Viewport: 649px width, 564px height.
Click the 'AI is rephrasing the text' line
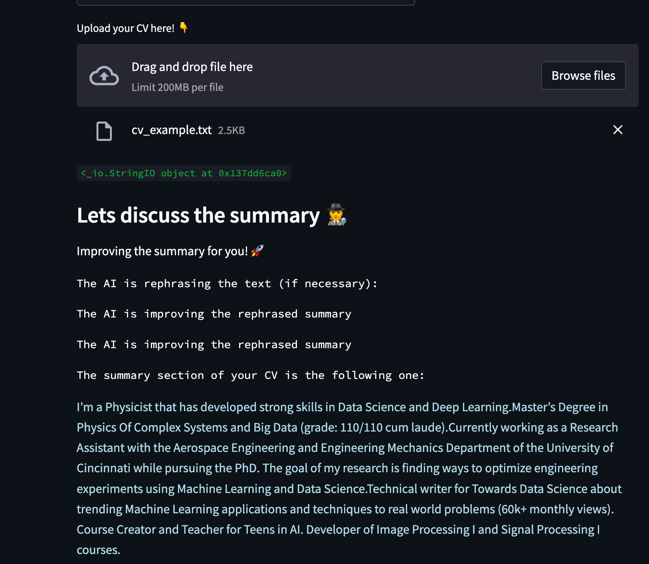[227, 284]
